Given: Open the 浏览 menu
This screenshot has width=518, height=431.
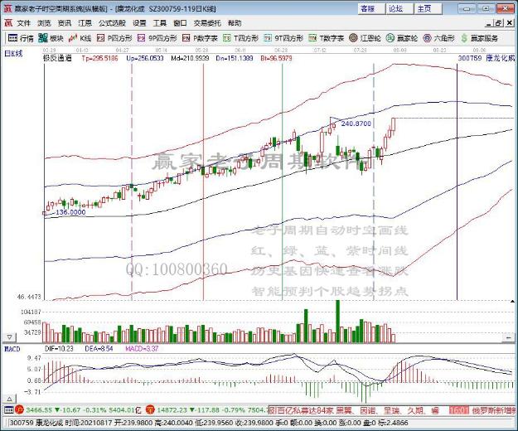Looking at the screenshot, I should point(44,23).
